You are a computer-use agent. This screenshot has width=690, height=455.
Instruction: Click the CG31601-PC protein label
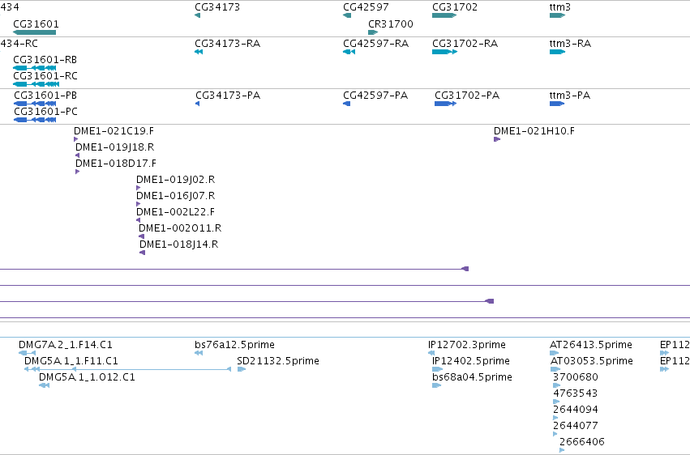pos(45,112)
